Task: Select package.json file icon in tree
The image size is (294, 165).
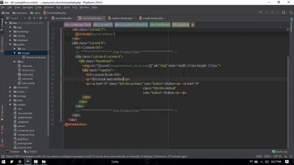Action: tap(15, 143)
